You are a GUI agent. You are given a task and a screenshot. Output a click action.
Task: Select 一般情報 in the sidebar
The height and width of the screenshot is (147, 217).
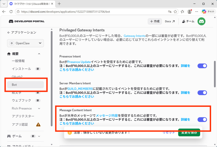[18, 61]
